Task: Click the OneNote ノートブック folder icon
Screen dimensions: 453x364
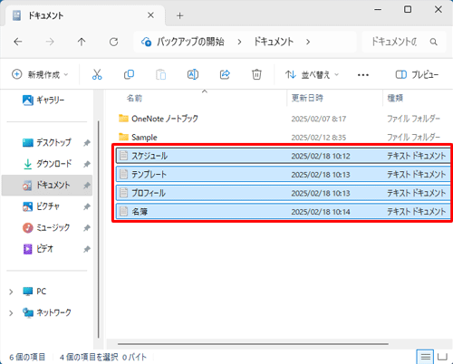Action: click(x=123, y=119)
